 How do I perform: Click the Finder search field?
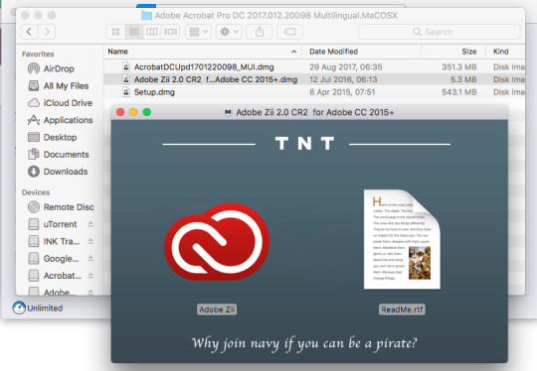440,32
